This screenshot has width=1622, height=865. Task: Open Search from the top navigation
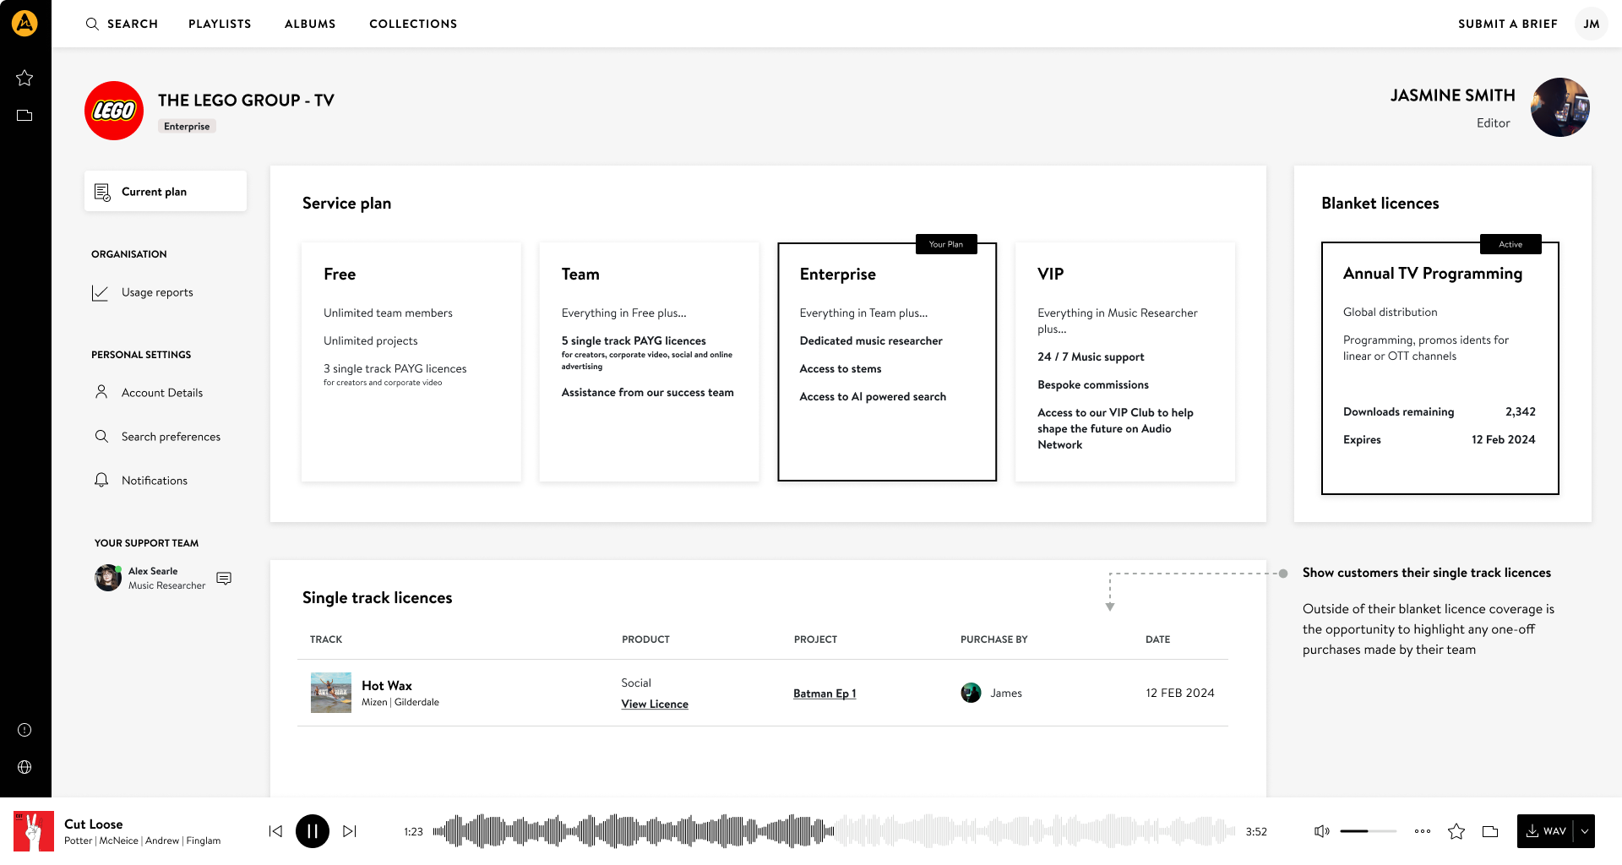122,24
